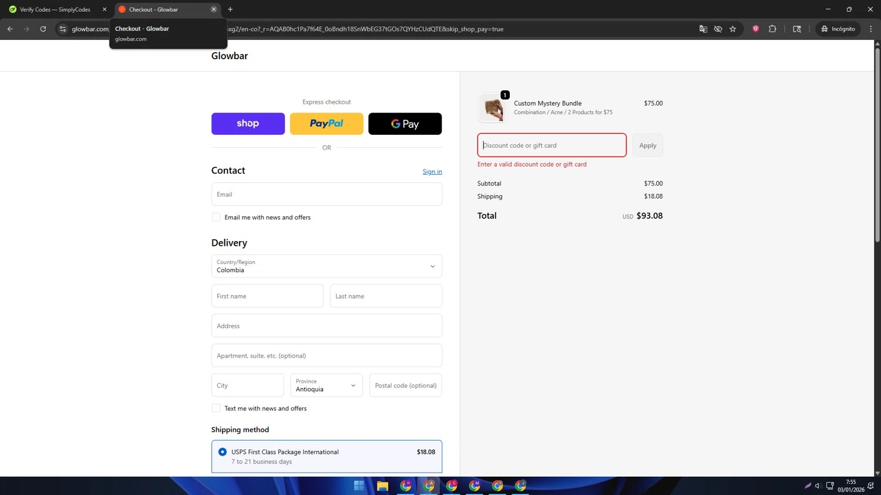Open File Explorer from the taskbar
Image resolution: width=881 pixels, height=495 pixels.
tap(382, 486)
